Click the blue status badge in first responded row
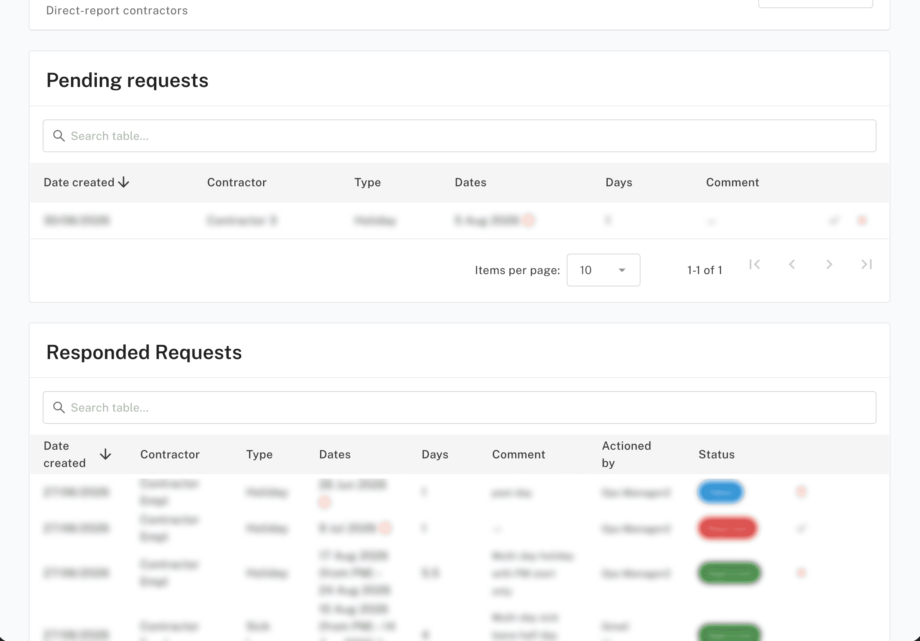Viewport: 920px width, 641px height. pyautogui.click(x=721, y=492)
